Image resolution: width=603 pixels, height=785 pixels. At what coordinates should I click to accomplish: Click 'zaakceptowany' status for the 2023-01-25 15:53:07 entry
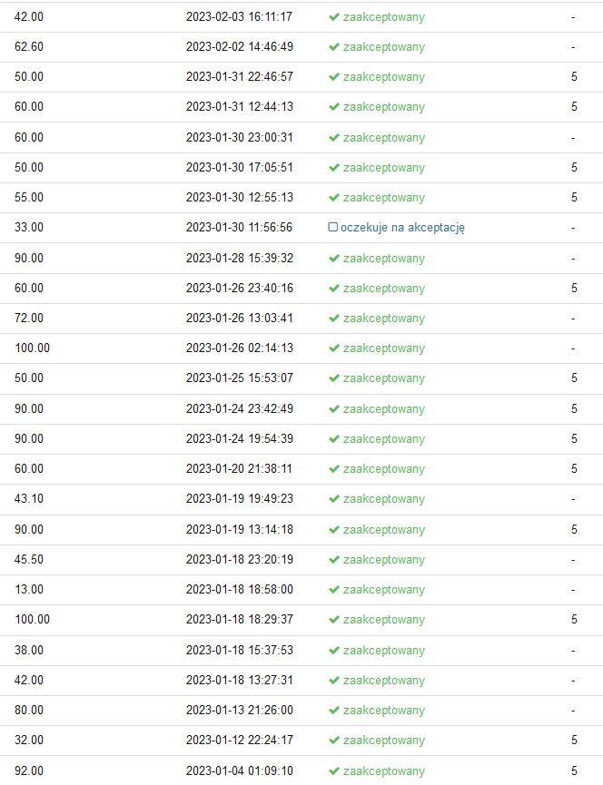pyautogui.click(x=383, y=378)
